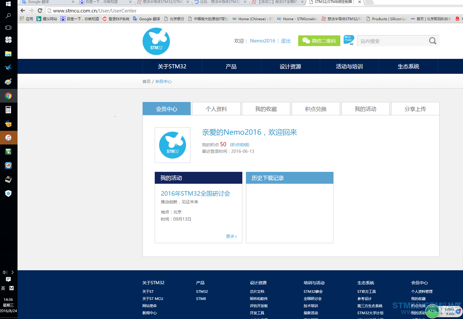The width and height of the screenshot is (463, 319).
Task: Switch to the 个人资料 tab
Action: pos(216,109)
